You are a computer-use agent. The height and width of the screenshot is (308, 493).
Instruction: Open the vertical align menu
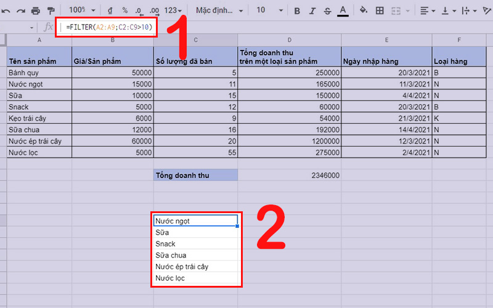pyautogui.click(x=448, y=10)
